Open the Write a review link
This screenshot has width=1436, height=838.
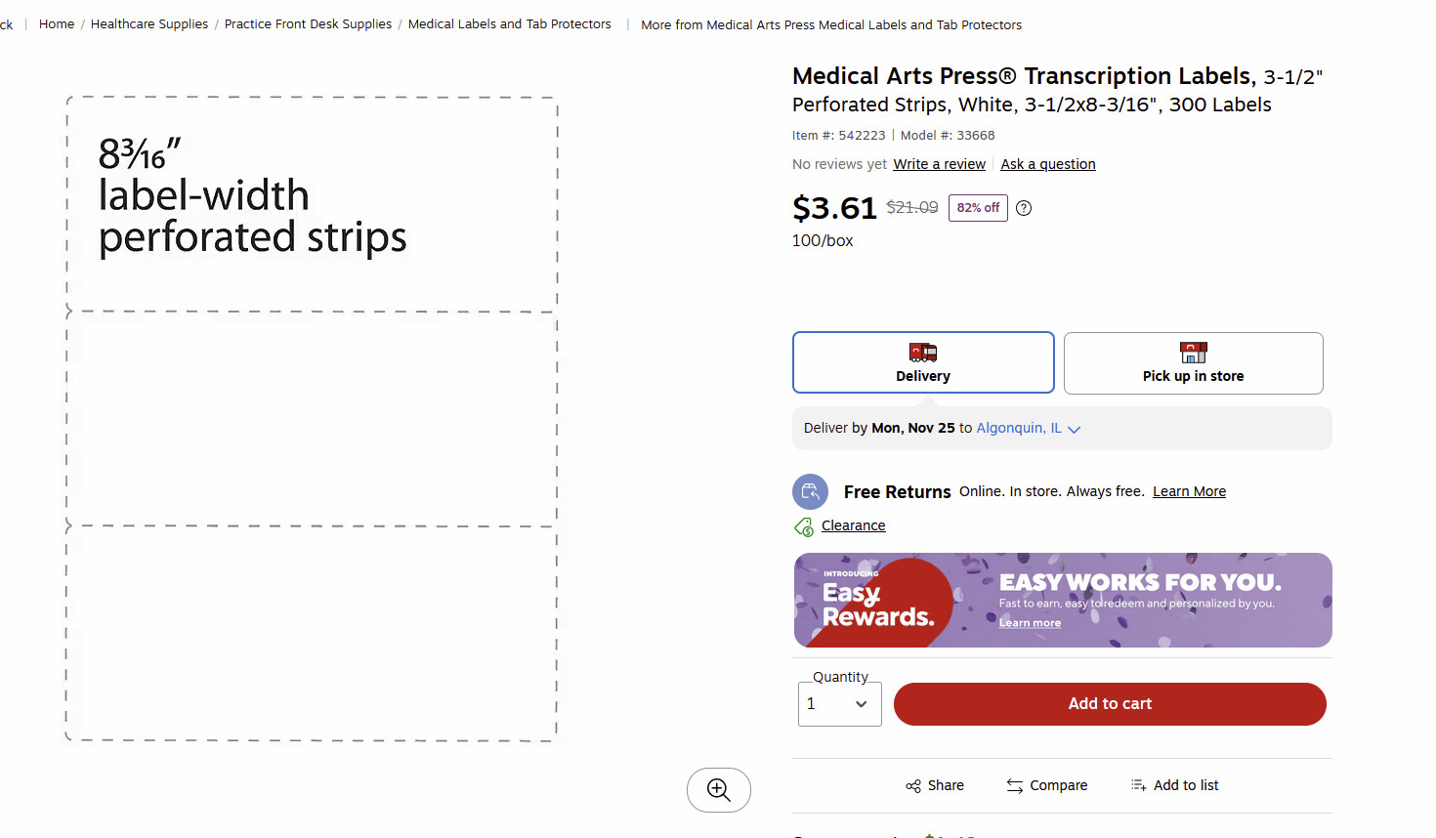click(939, 164)
